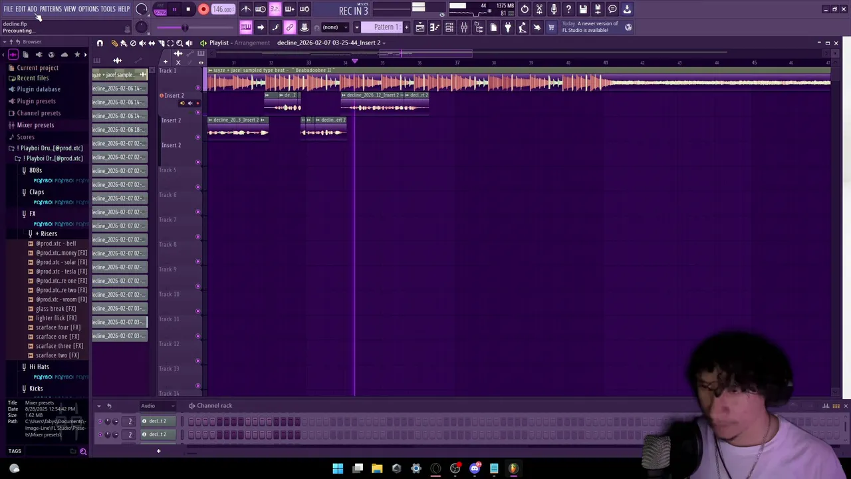This screenshot has height=479, width=851.
Task: Open Plugin database in the browser
Action: click(39, 89)
